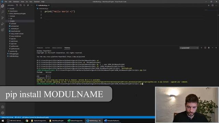
Task: Open Windows Start menu
Action: tap(3, 121)
